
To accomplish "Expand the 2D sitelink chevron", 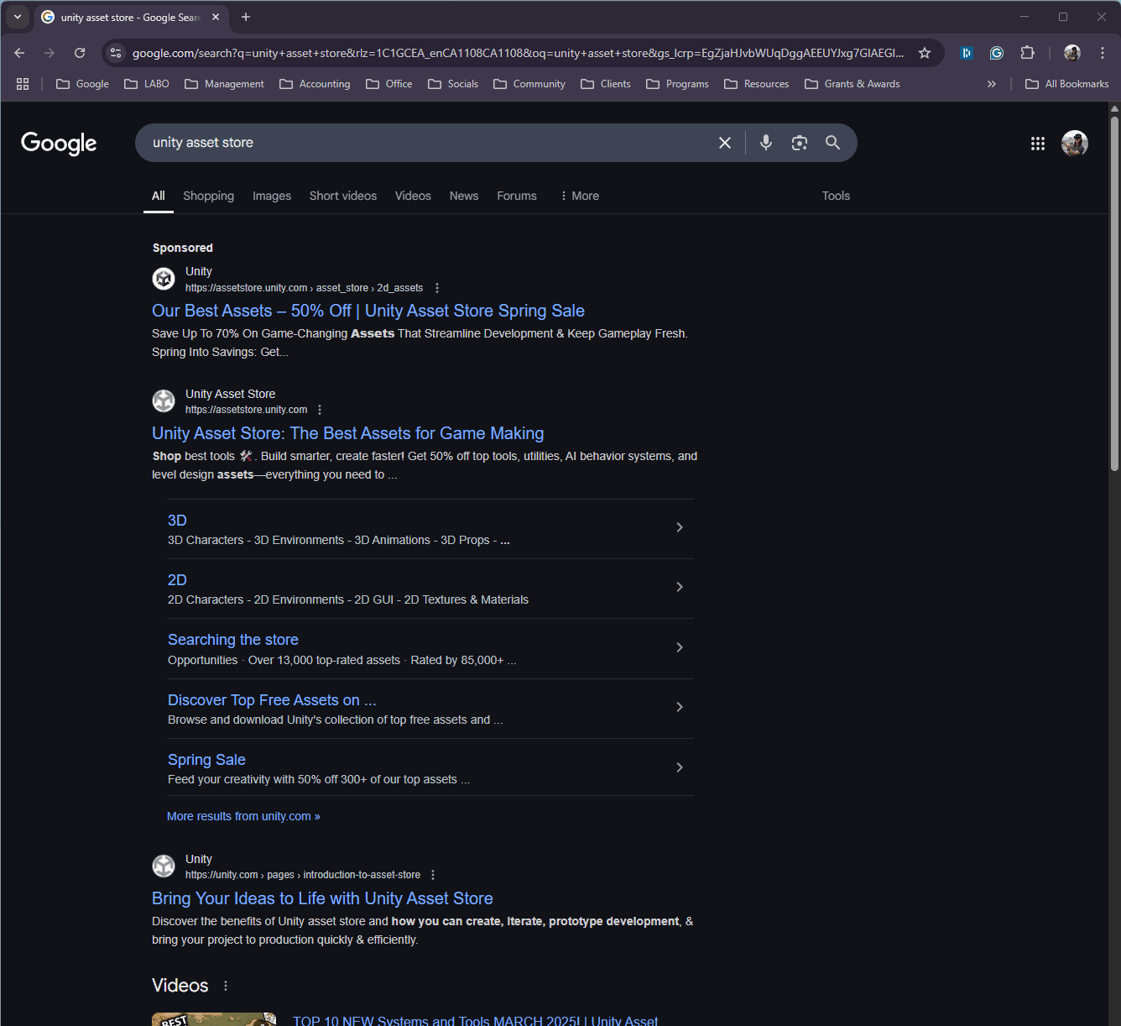I will pos(680,587).
